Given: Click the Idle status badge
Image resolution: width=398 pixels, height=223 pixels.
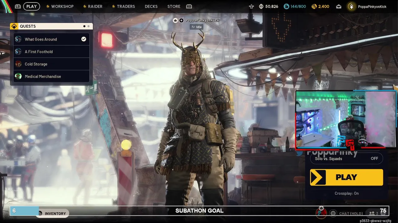Looking at the screenshot, I should [x=197, y=27].
